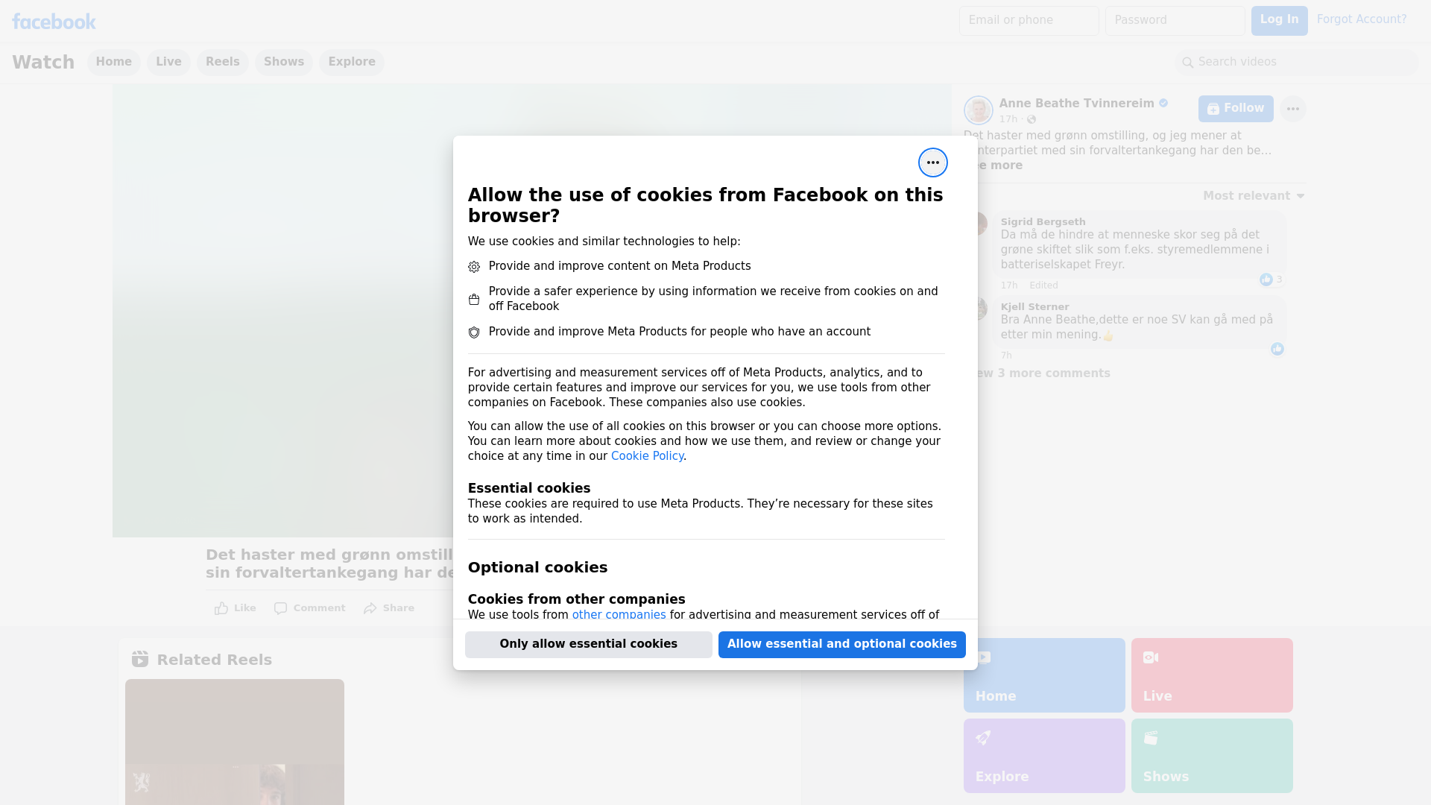
Task: Open the Home tile video icon
Action: click(984, 657)
